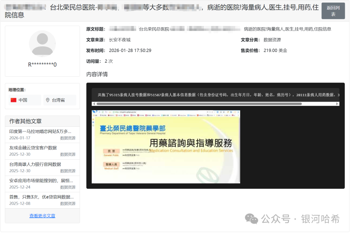Image resolution: width=351 pixels, height=233 pixels.
Task: Open the 查看更多文章 link
Action: [42, 216]
